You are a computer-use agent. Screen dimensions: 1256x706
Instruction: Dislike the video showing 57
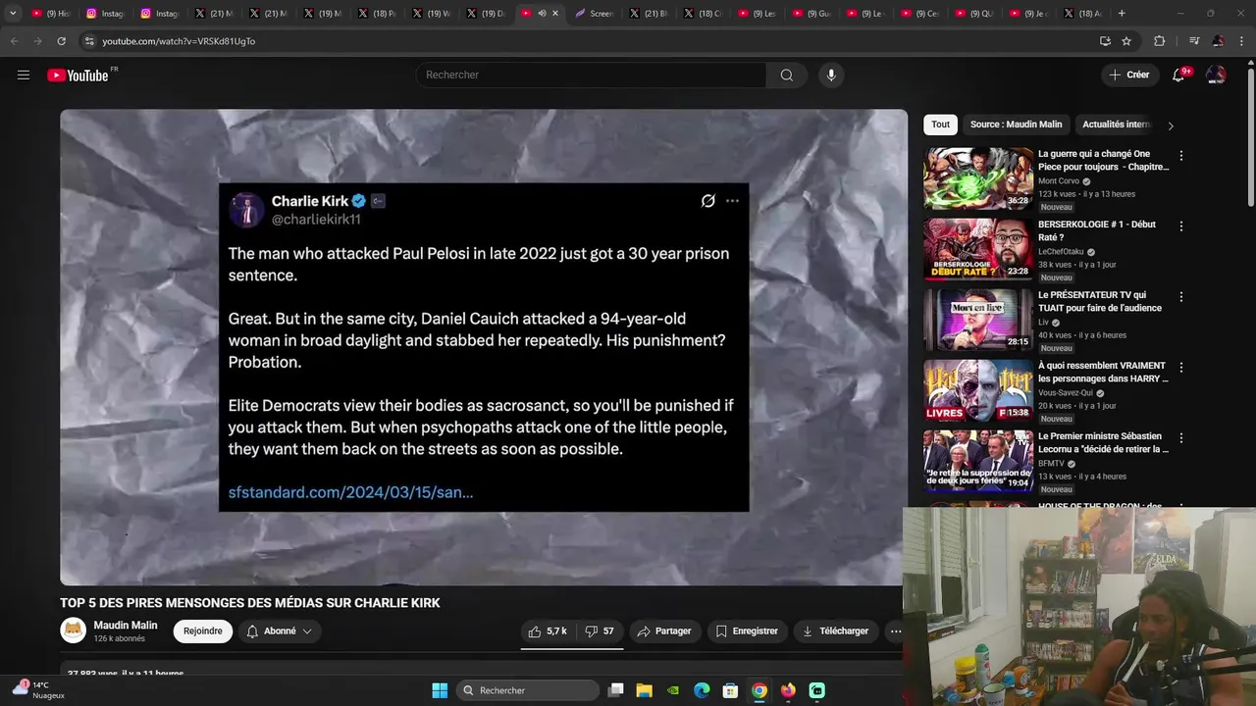pyautogui.click(x=599, y=631)
